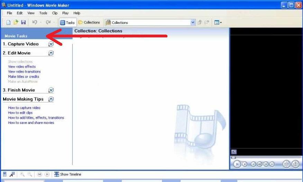Open the Tools menu
303x182 pixels.
[43, 13]
